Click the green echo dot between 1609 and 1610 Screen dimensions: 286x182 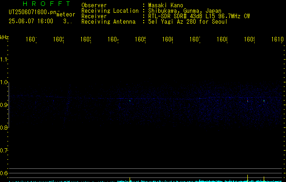(264, 101)
